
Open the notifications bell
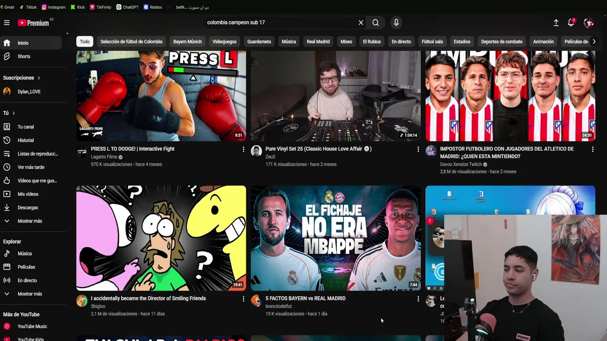(571, 22)
